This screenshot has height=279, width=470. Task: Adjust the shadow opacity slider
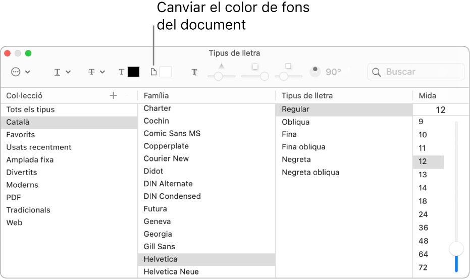click(x=221, y=76)
